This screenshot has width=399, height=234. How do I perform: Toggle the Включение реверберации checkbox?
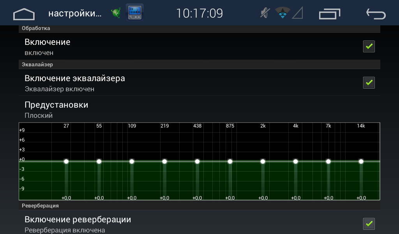[x=369, y=224]
